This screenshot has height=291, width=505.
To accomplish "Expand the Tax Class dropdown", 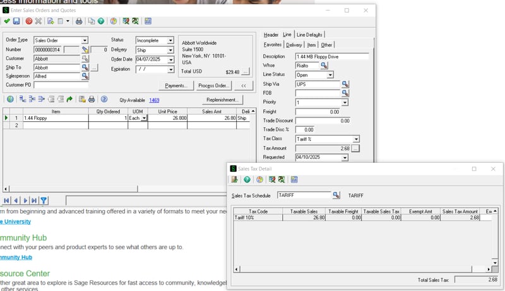I will [x=356, y=139].
